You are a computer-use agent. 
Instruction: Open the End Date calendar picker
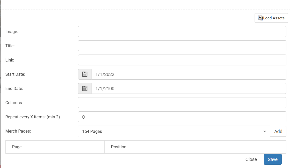pyautogui.click(x=85, y=88)
